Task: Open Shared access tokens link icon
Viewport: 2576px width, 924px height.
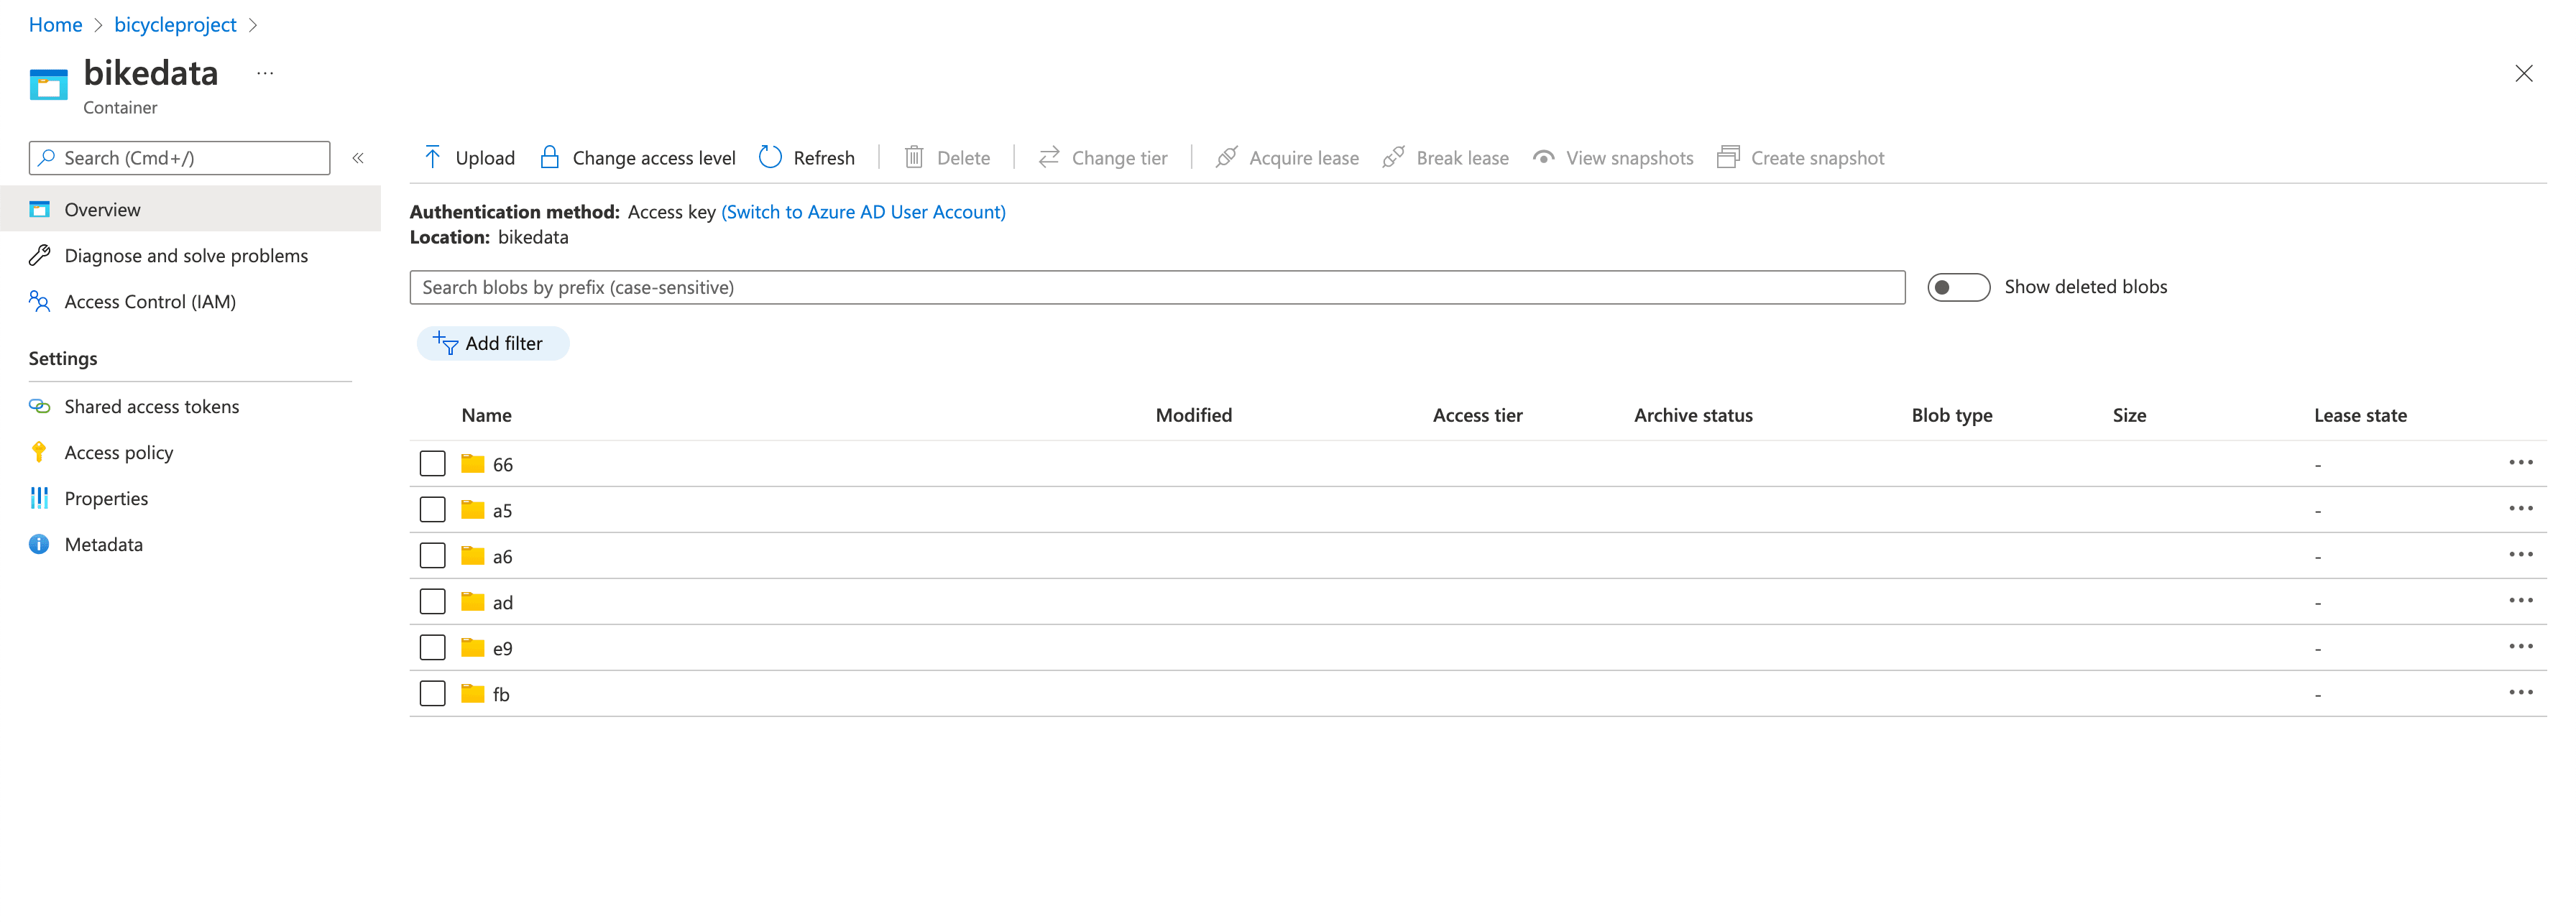Action: coord(39,406)
